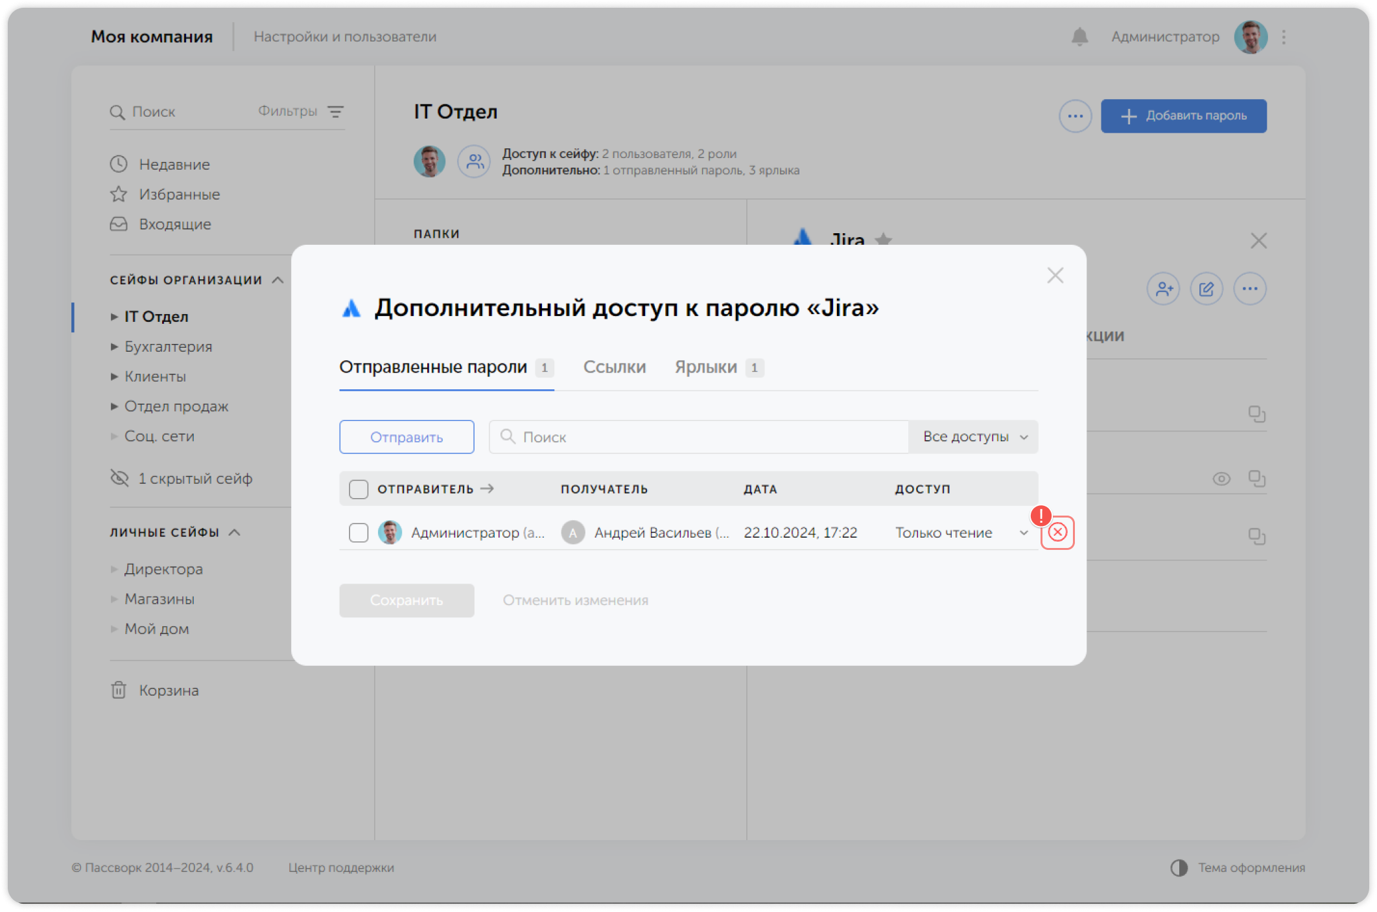1377x912 pixels.
Task: Check the Администратор row checkbox
Action: coord(359,532)
